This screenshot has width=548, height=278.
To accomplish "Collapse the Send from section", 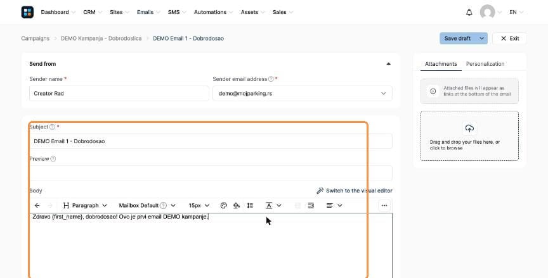I will 388,64.
